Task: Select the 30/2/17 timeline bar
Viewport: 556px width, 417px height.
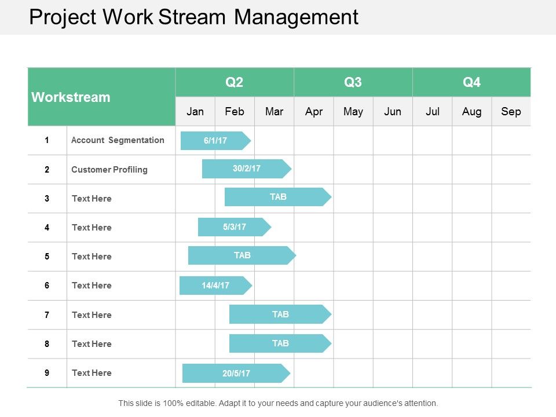Action: [x=247, y=169]
